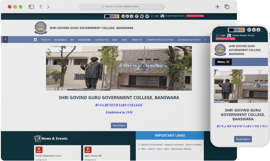Select the blue theme swatch on mobile preview
270x161 pixels.
coord(236,30)
